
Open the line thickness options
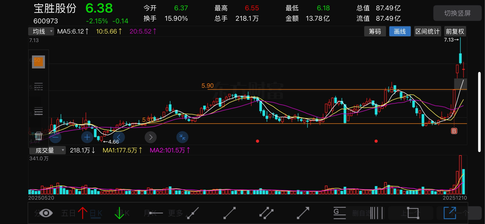coord(38,111)
